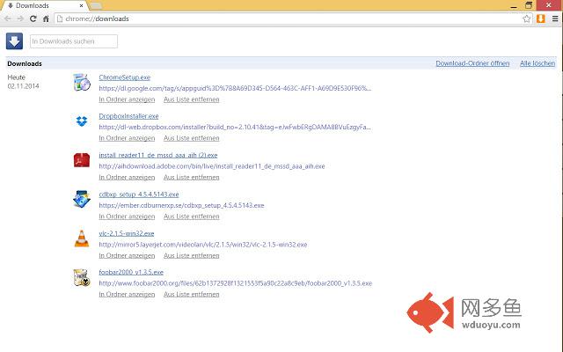Screen dimensions: 563x352
Task: Click the browser back arrow
Action: 8,18
